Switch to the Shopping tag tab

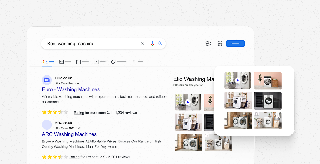click(118, 62)
